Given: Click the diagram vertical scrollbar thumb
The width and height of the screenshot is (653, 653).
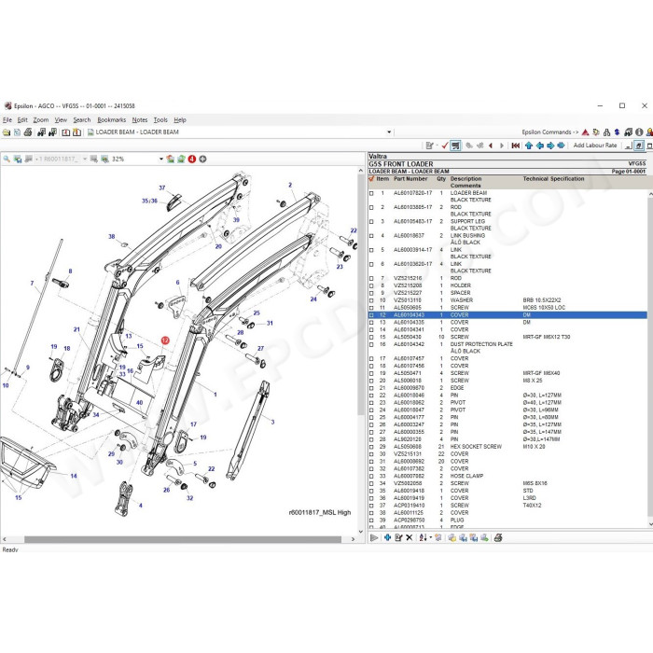Looking at the screenshot, I should 361,295.
